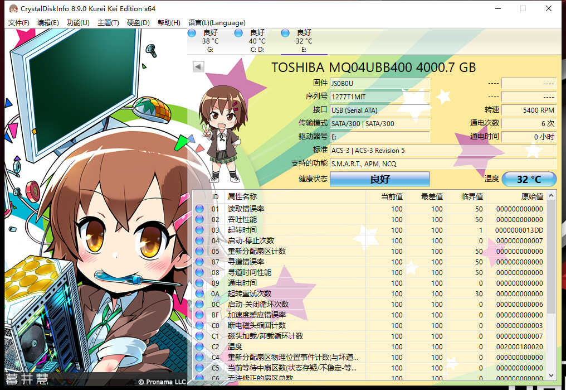566x390 pixels.
Task: Click the 传输模式 field showing SATA/300
Action: pos(380,124)
